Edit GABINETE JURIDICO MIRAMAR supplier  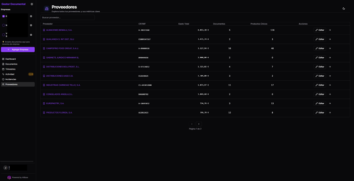pyautogui.click(x=320, y=58)
